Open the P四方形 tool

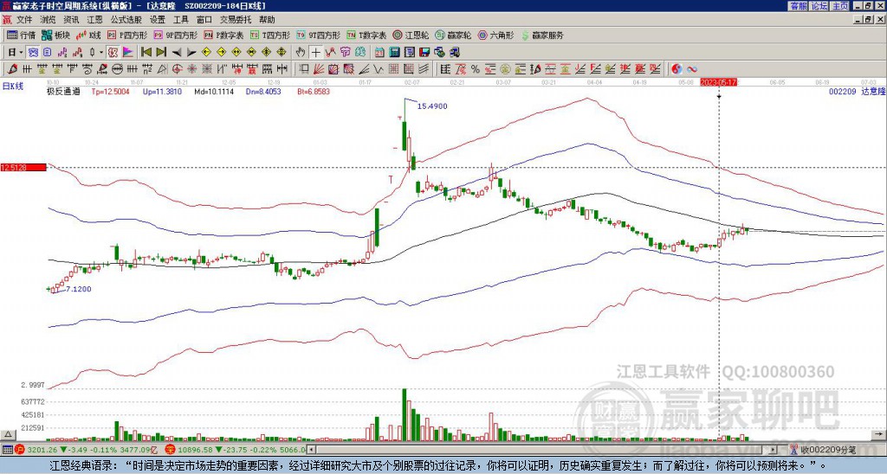[x=127, y=35]
